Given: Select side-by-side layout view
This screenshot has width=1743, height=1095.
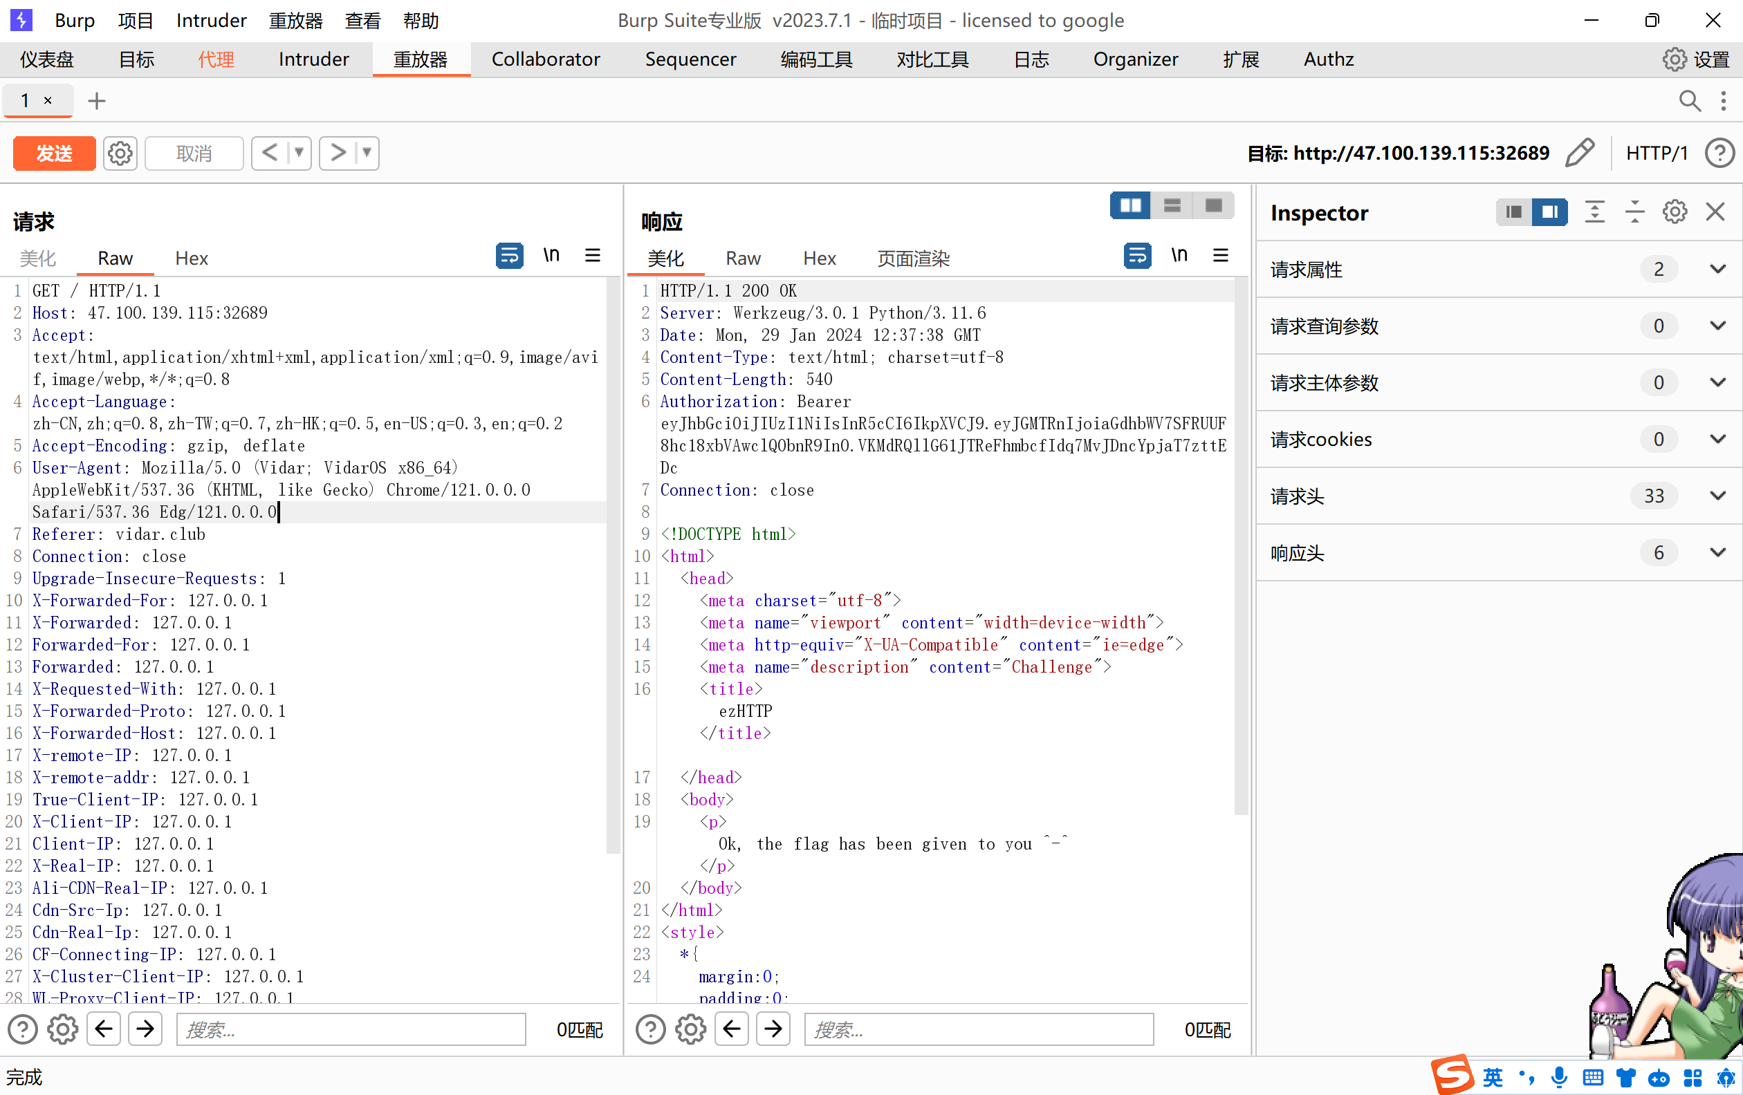Looking at the screenshot, I should (x=1130, y=205).
